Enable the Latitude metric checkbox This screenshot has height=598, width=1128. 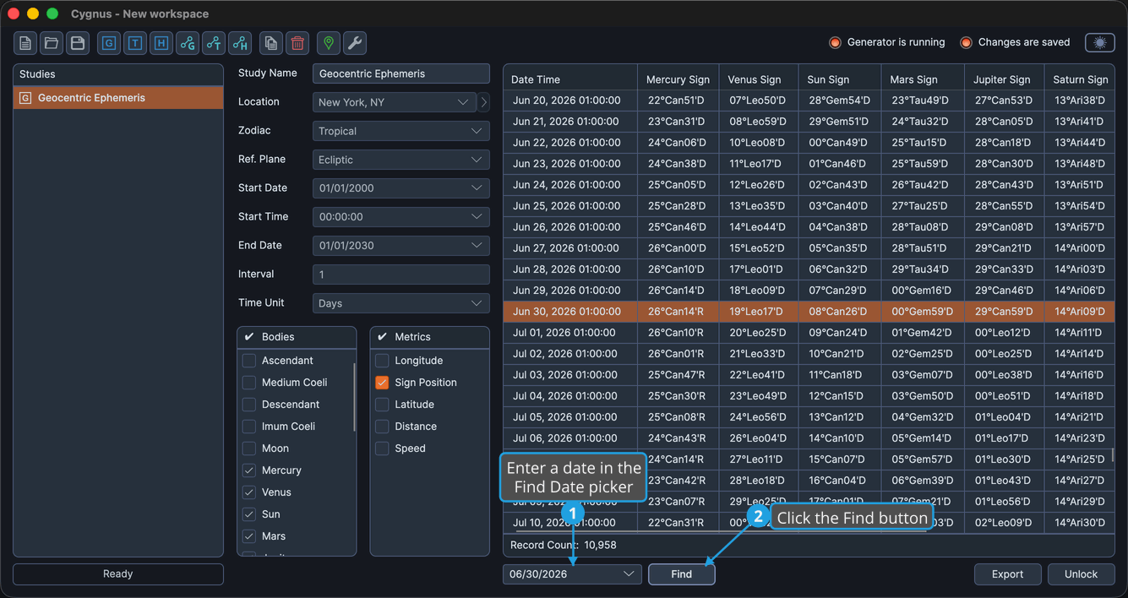(382, 405)
